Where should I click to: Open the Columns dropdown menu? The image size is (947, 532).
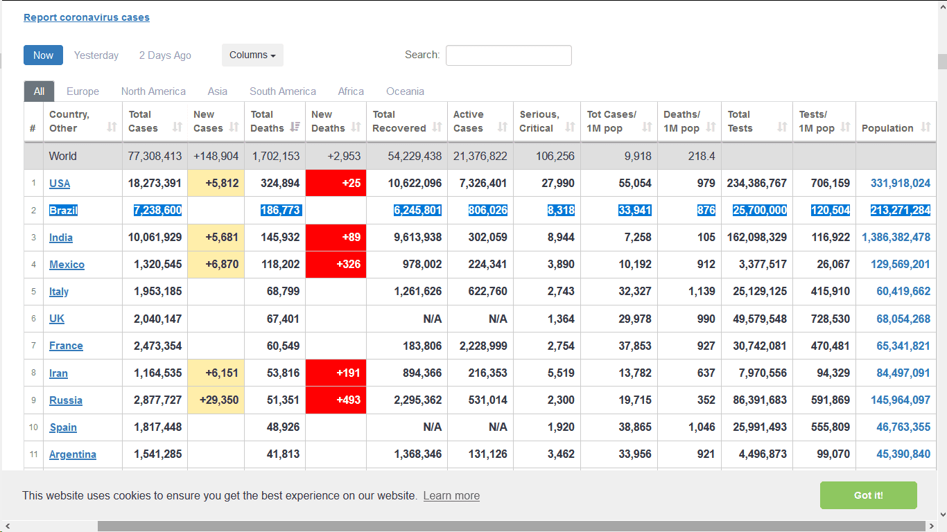[252, 55]
